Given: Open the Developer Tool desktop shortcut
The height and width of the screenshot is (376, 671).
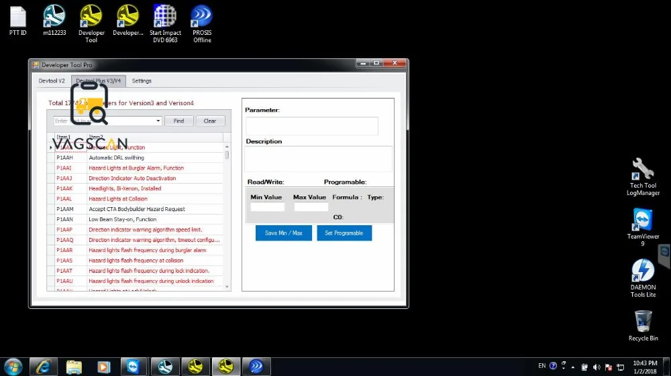Looking at the screenshot, I should (x=91, y=23).
